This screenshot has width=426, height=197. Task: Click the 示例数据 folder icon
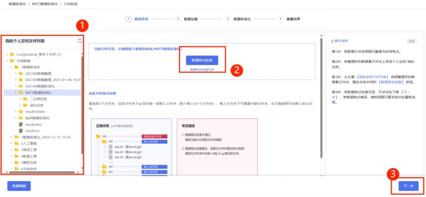tap(12, 61)
